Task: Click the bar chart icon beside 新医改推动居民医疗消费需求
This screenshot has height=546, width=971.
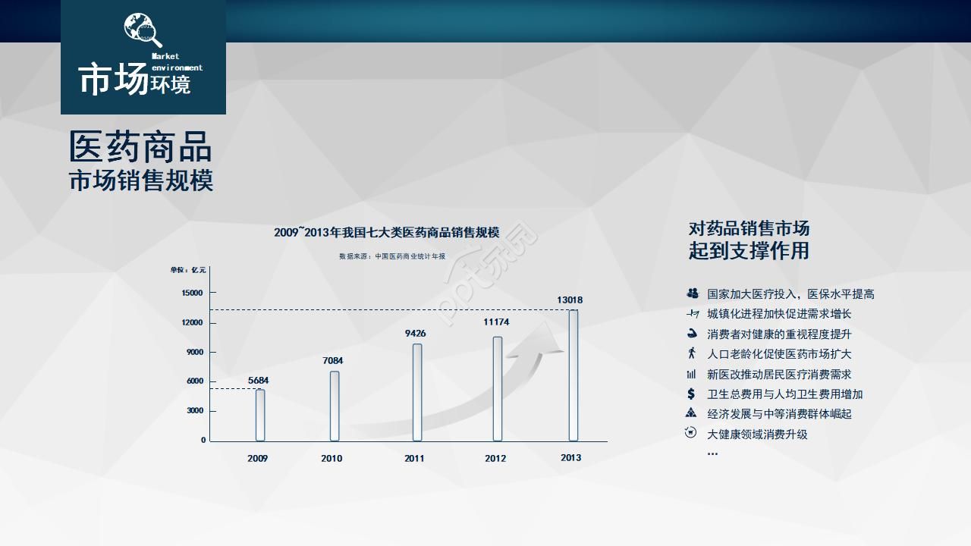Action: 692,374
